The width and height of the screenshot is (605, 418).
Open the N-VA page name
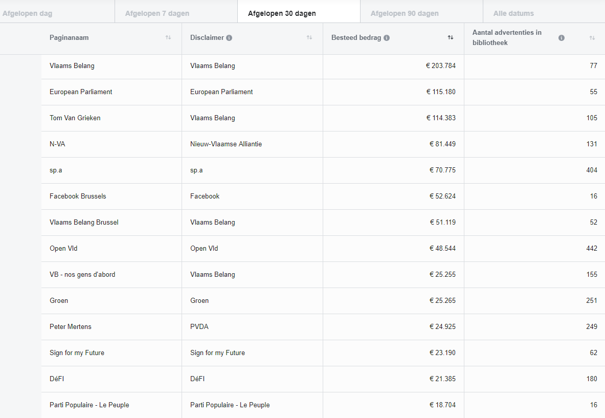(x=57, y=144)
